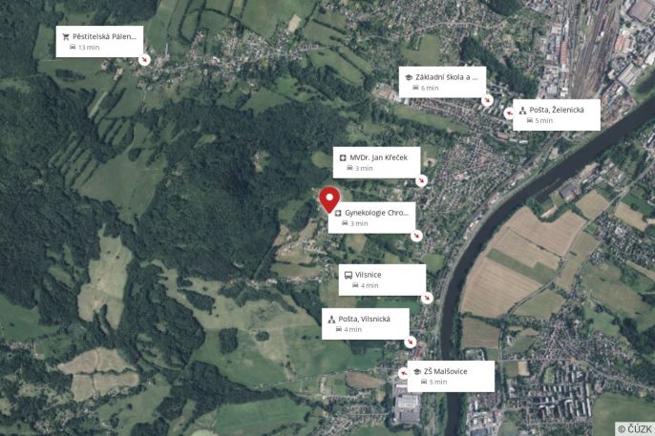
Task: Click the ČÚZK copyright attribution
Action: tap(635, 428)
